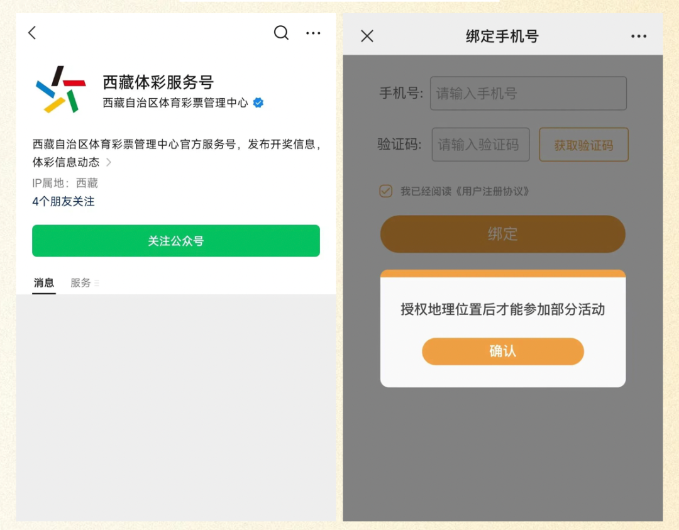Viewport: 679px width, 530px height.
Task: Request a code with 获取验证码
Action: click(583, 145)
